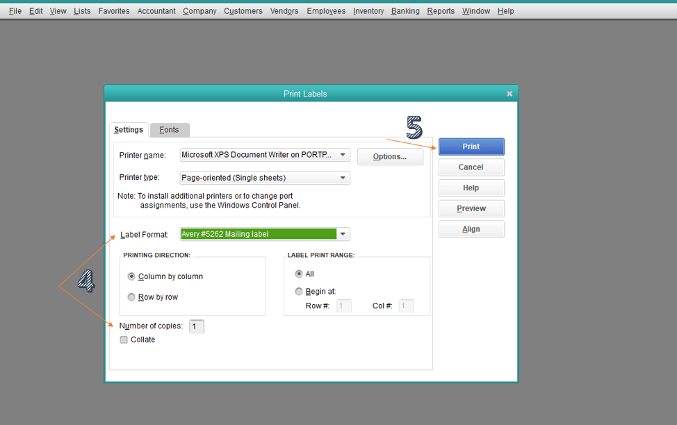Screen dimensions: 677x425
Task: Select the Settings tab
Action: pos(129,130)
